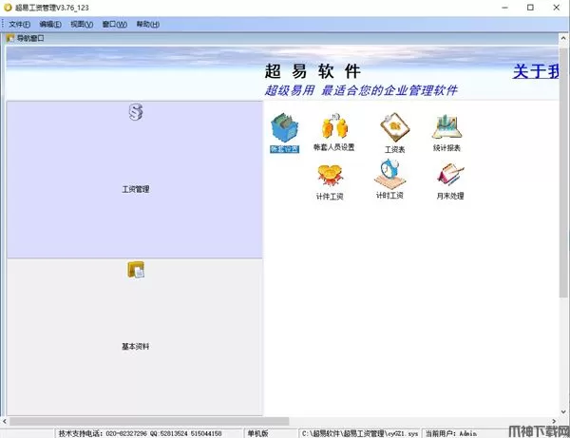This screenshot has width=570, height=438.
Task: Click the vertical scrollbar thumb
Action: (x=563, y=173)
